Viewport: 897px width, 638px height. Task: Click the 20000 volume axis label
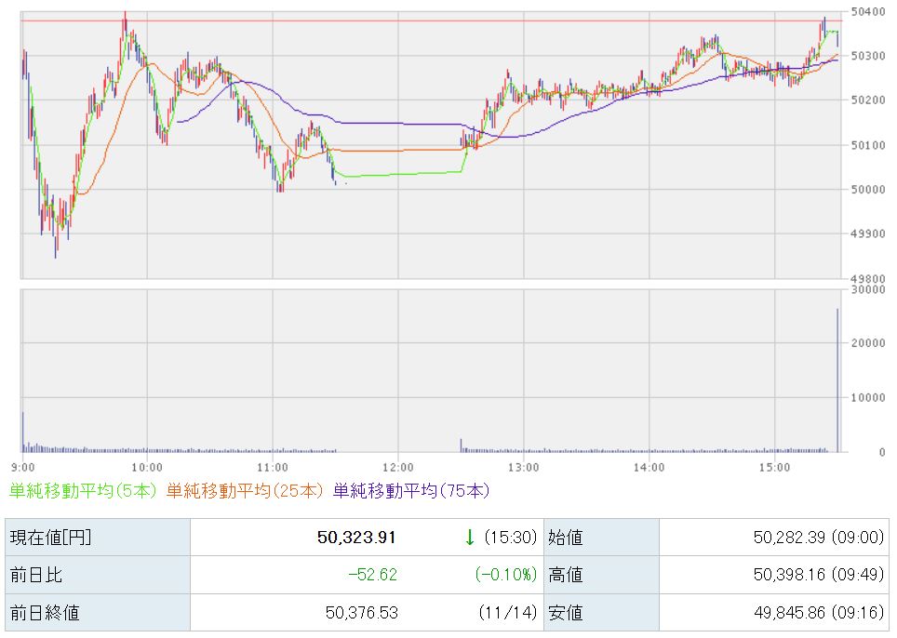pyautogui.click(x=867, y=343)
